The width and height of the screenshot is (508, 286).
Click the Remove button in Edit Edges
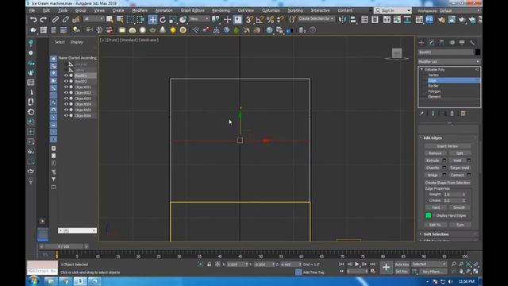coord(435,153)
